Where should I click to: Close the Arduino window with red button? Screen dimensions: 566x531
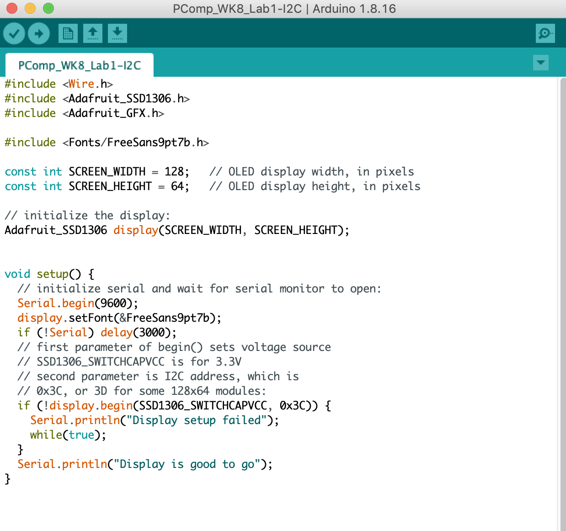click(x=11, y=8)
